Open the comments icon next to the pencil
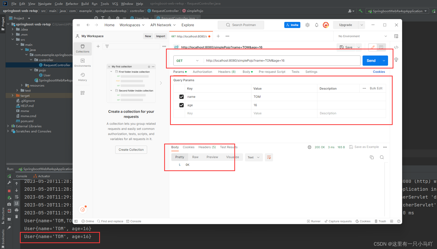 click(x=381, y=47)
